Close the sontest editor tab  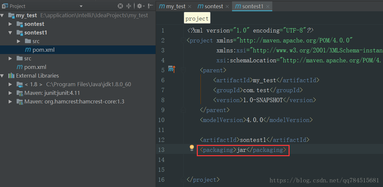(x=227, y=7)
